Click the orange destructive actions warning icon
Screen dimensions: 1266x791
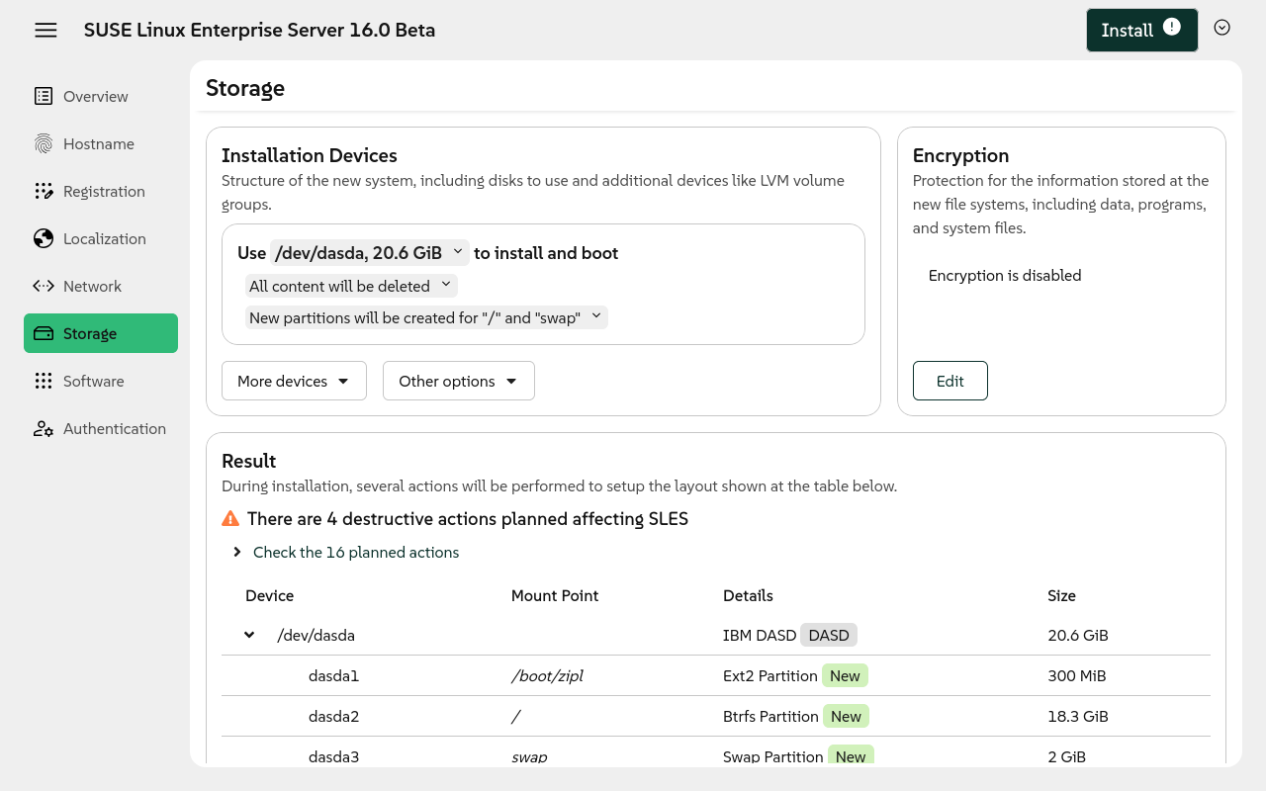230,518
